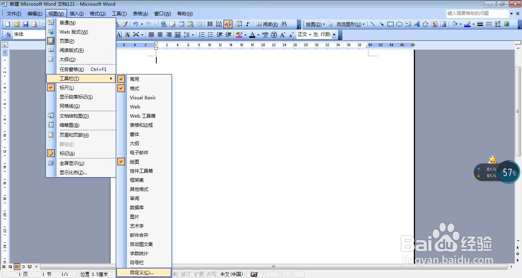The image size is (522, 278).
Task: Select the Oval shape tool
Action: click(x=399, y=24)
